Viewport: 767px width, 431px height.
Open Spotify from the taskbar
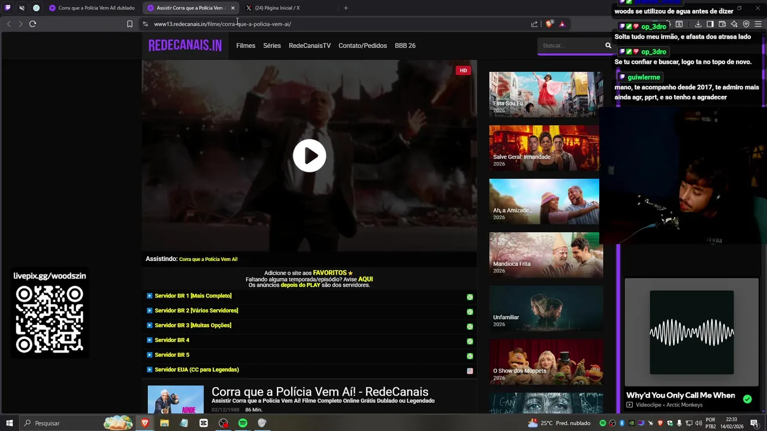243,423
